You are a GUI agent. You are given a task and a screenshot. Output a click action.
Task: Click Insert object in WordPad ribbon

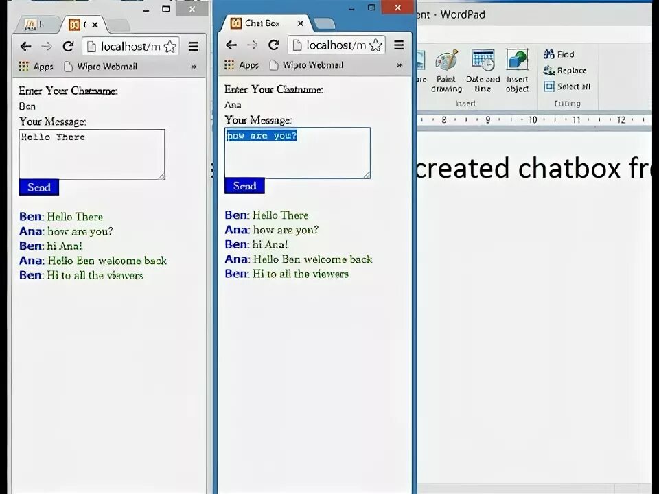click(518, 71)
